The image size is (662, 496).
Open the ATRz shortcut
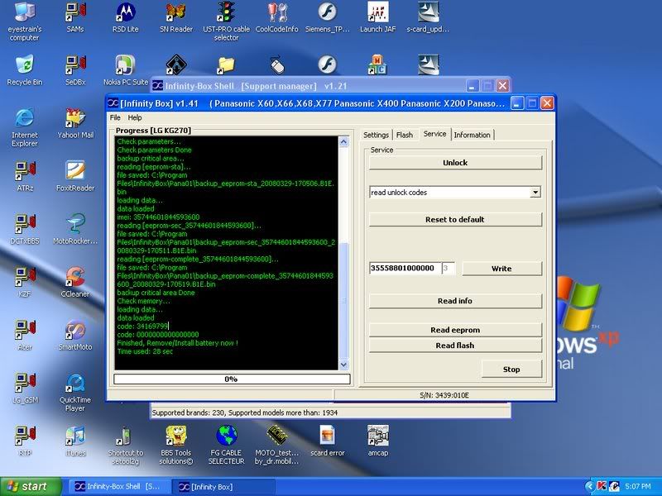(x=25, y=176)
